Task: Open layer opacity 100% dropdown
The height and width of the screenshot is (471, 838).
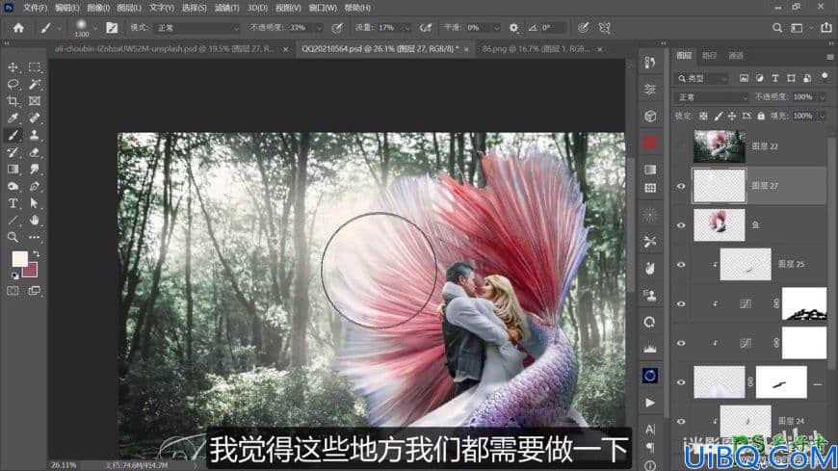Action: [x=822, y=96]
